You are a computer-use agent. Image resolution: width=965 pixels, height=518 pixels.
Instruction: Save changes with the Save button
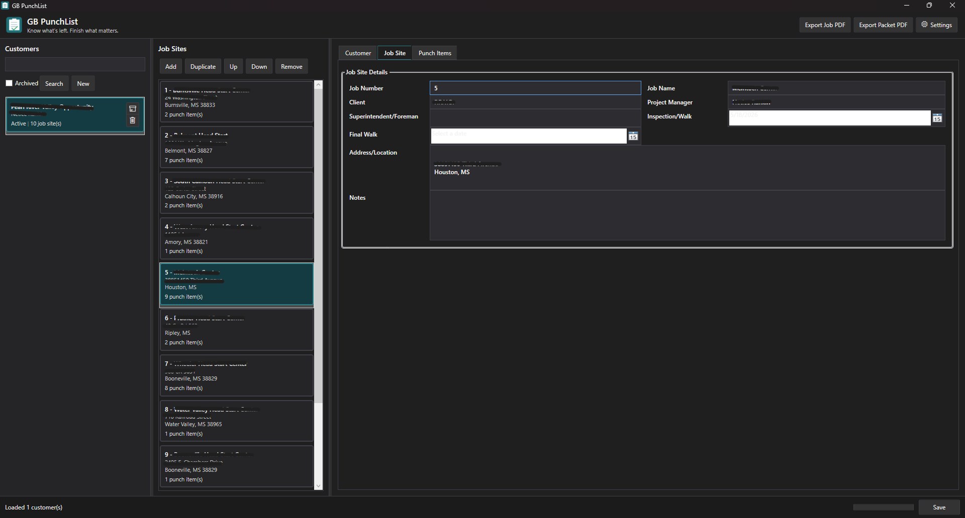[x=939, y=507]
